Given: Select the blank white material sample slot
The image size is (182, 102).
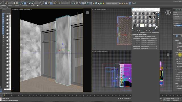Looking at the screenshot, I should pyautogui.click(x=142, y=25).
